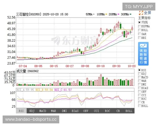The image size is (158, 126).
Task: Select the CCI tab in bottom bar
Action: (96, 111)
